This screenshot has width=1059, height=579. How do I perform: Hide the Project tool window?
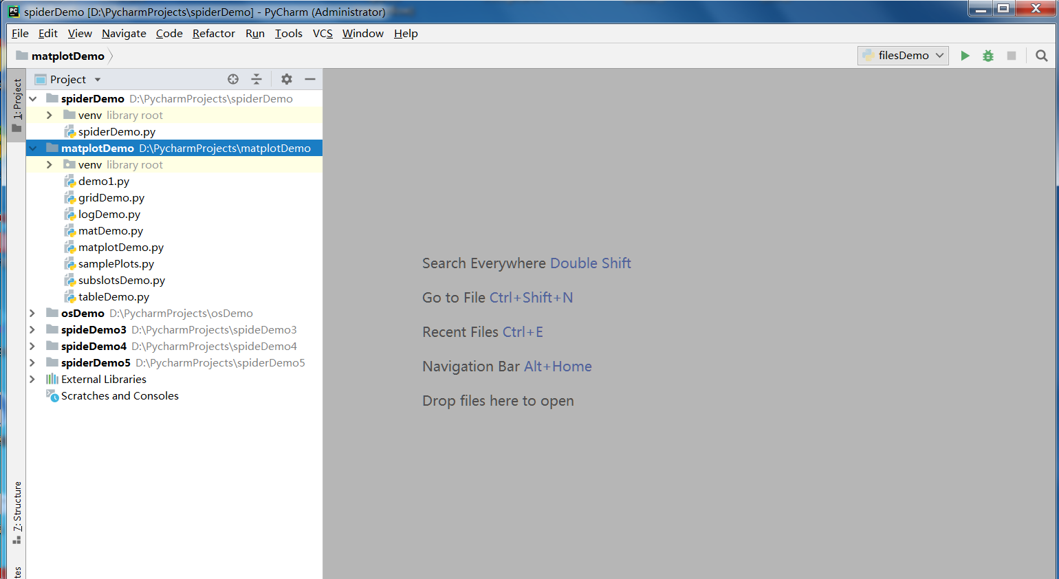coord(310,79)
